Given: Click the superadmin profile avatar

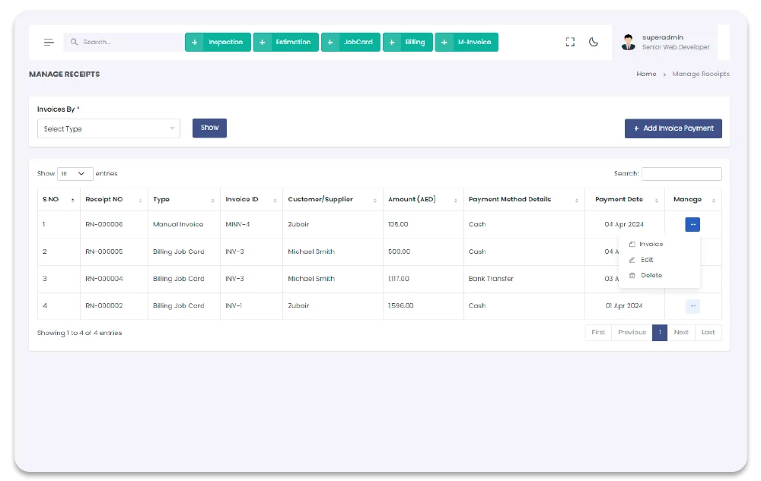Looking at the screenshot, I should click(x=628, y=43).
